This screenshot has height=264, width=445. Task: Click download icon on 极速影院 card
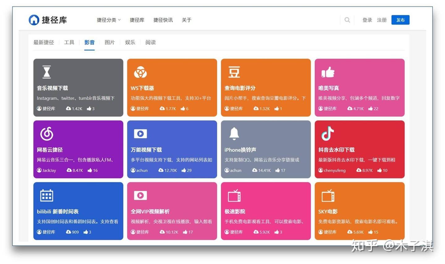tap(256, 232)
